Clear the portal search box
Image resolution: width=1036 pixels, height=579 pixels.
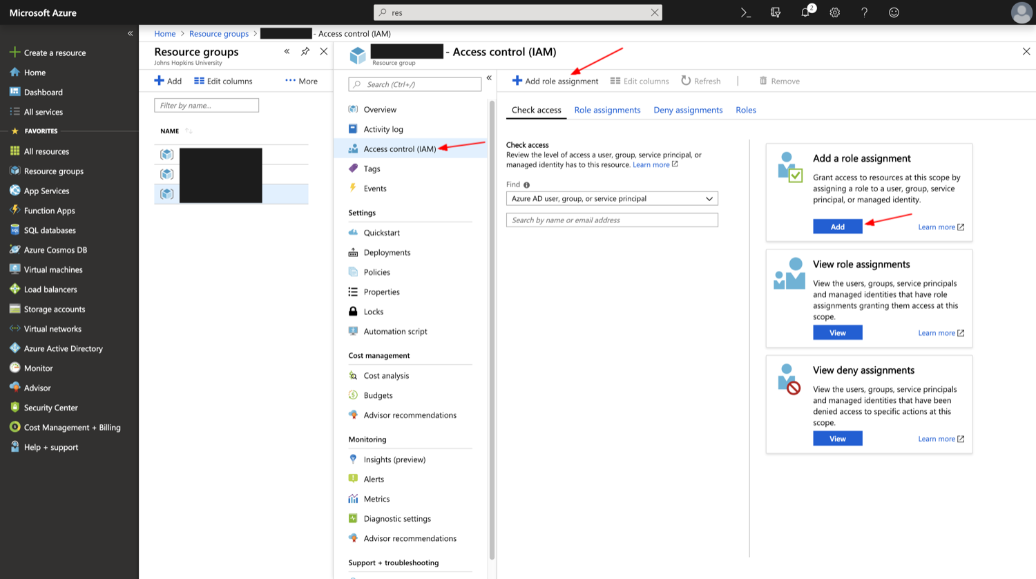tap(654, 12)
